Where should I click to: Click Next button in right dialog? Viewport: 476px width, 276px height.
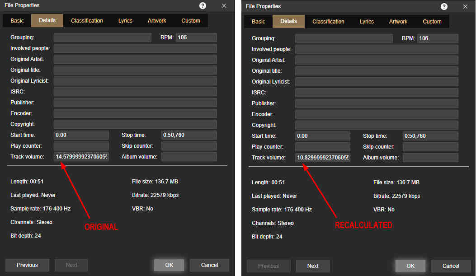313,266
